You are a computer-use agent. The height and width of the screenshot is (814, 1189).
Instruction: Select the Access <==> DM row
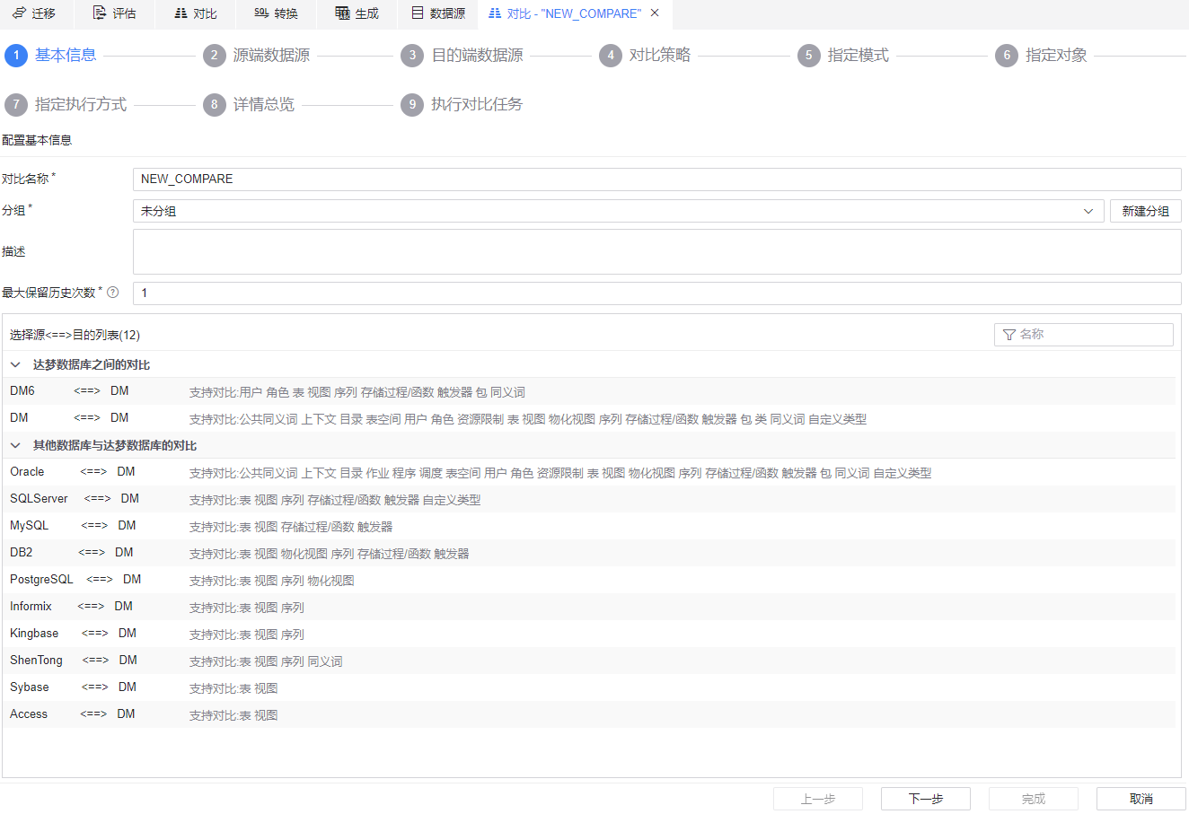coord(589,714)
